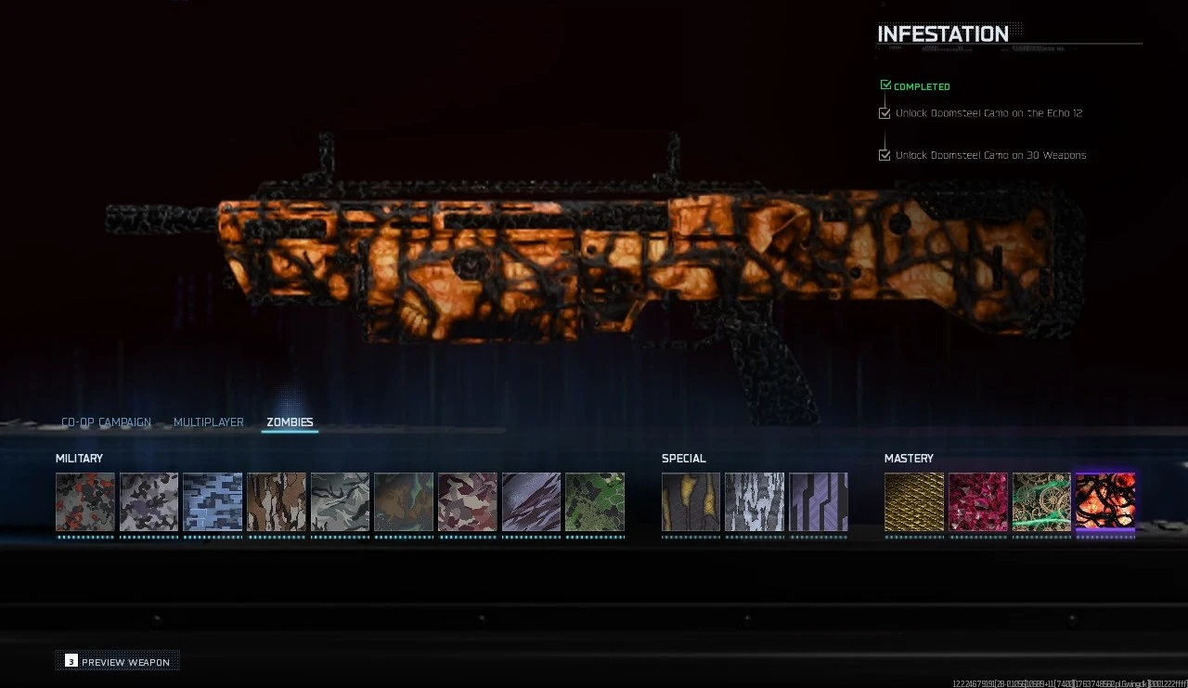Toggle the Doomsteel Camo on 30 Weapons checkbox

point(885,155)
